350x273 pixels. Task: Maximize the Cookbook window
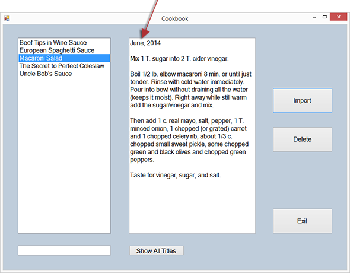(324, 17)
